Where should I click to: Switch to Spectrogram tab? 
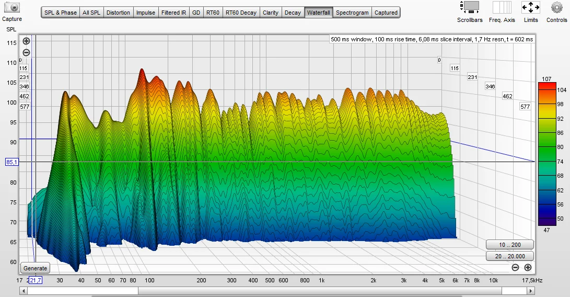coord(352,13)
